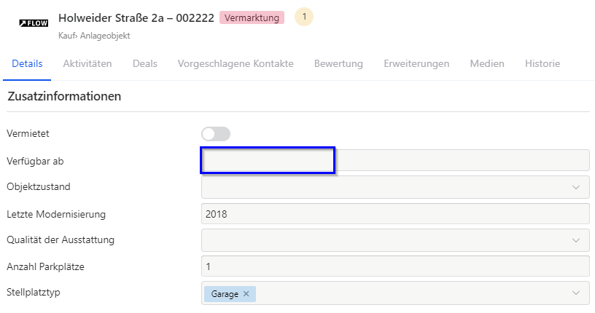Click the Verfügbar ab input field
This screenshot has width=595, height=313.
[395, 160]
